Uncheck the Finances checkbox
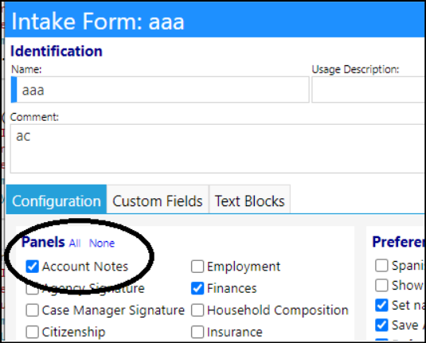426x343 pixels. click(197, 288)
